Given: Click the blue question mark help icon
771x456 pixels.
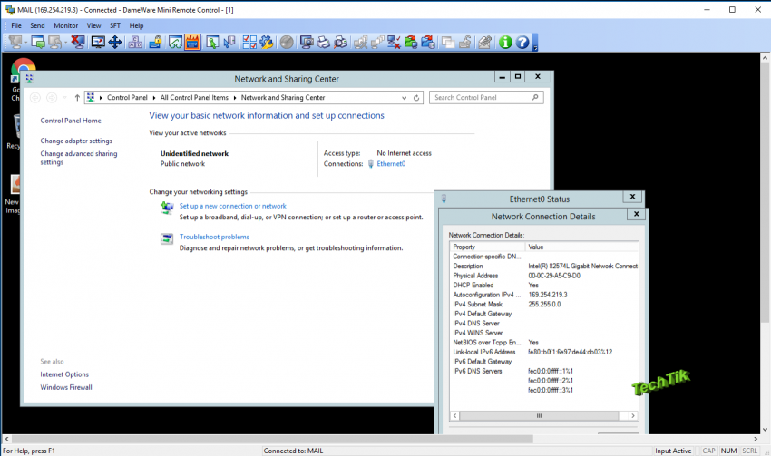Looking at the screenshot, I should (522, 43).
